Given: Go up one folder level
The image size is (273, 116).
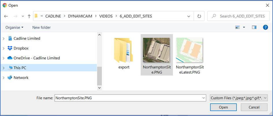Looking at the screenshot, I should pyautogui.click(x=29, y=16).
